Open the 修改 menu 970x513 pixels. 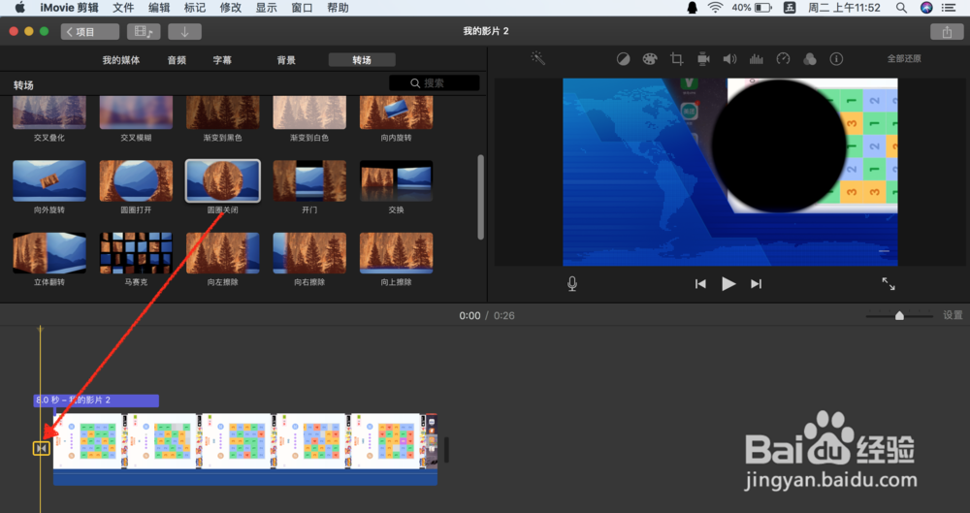click(231, 8)
